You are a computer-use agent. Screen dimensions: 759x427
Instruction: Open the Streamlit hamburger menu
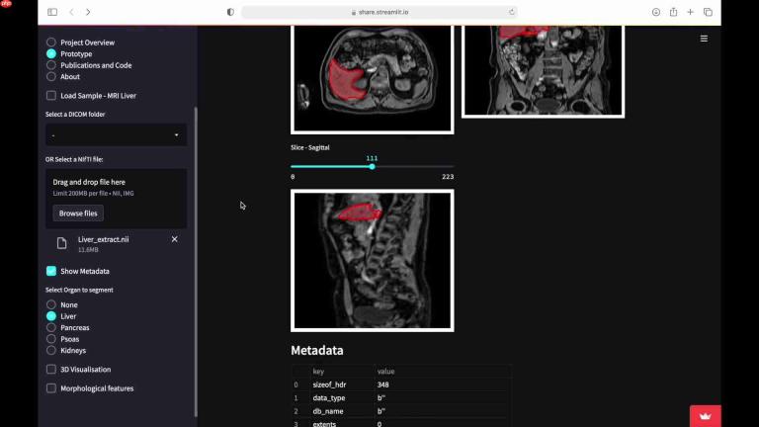coord(704,39)
